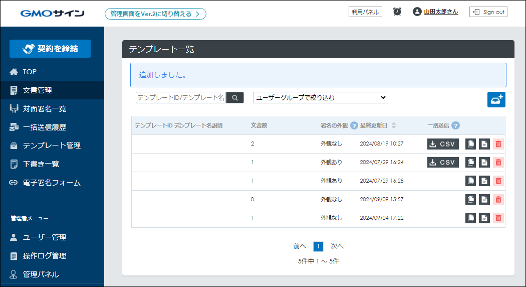Edit document icon for 2024/08/19 10:27 row
Image resolution: width=526 pixels, height=287 pixels.
484,144
